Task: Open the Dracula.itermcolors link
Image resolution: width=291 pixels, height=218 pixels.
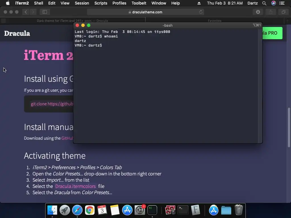Action: (75, 186)
